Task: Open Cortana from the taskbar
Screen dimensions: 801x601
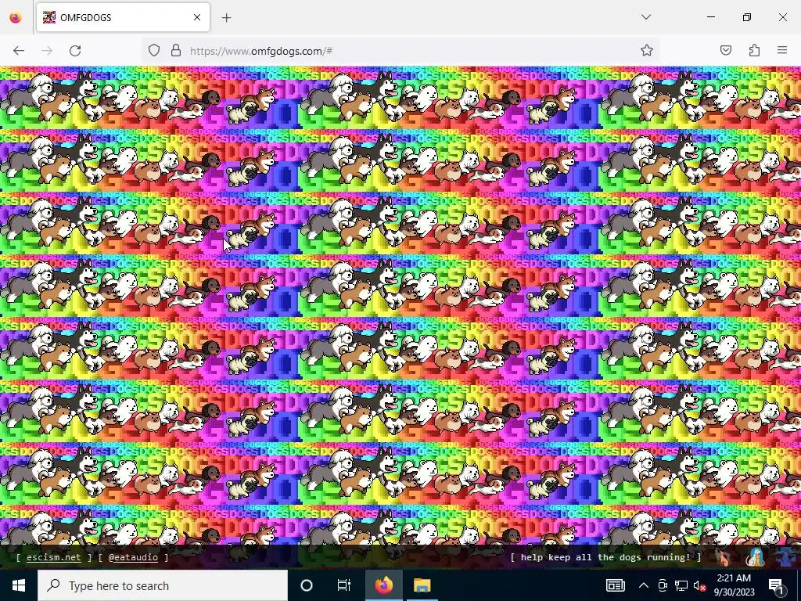Action: (x=307, y=585)
